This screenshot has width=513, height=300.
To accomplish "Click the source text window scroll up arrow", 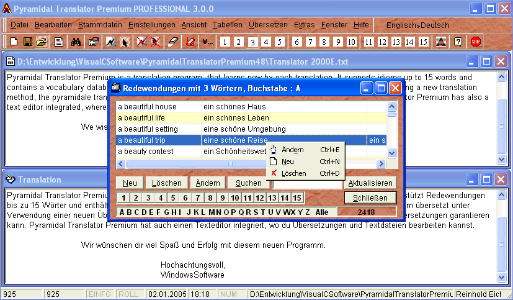I will [502, 77].
